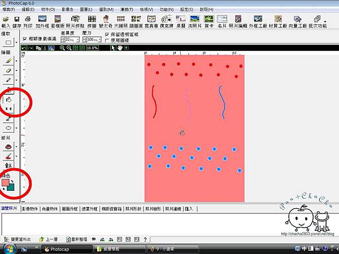Switch to the 影像物件 tab
Image resolution: width=339 pixels, height=254 pixels.
point(30,209)
